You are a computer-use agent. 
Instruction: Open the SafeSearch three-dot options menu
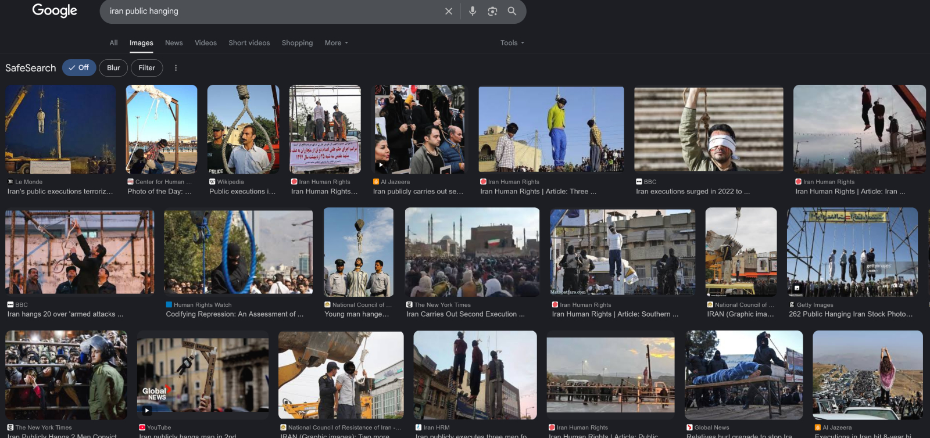coord(176,68)
